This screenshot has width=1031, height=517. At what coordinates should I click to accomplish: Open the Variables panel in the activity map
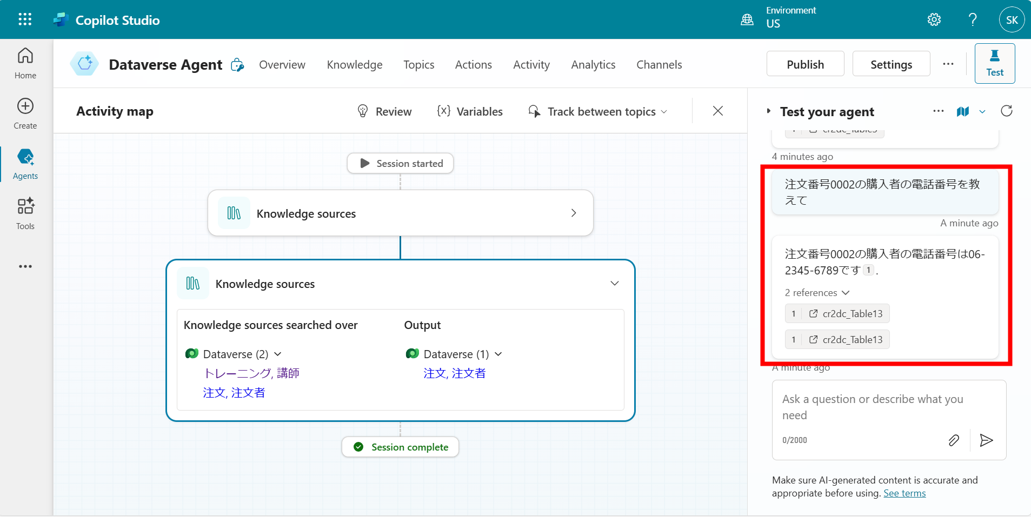470,111
